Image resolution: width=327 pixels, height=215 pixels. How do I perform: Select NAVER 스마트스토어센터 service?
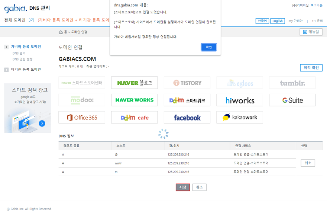click(82, 83)
